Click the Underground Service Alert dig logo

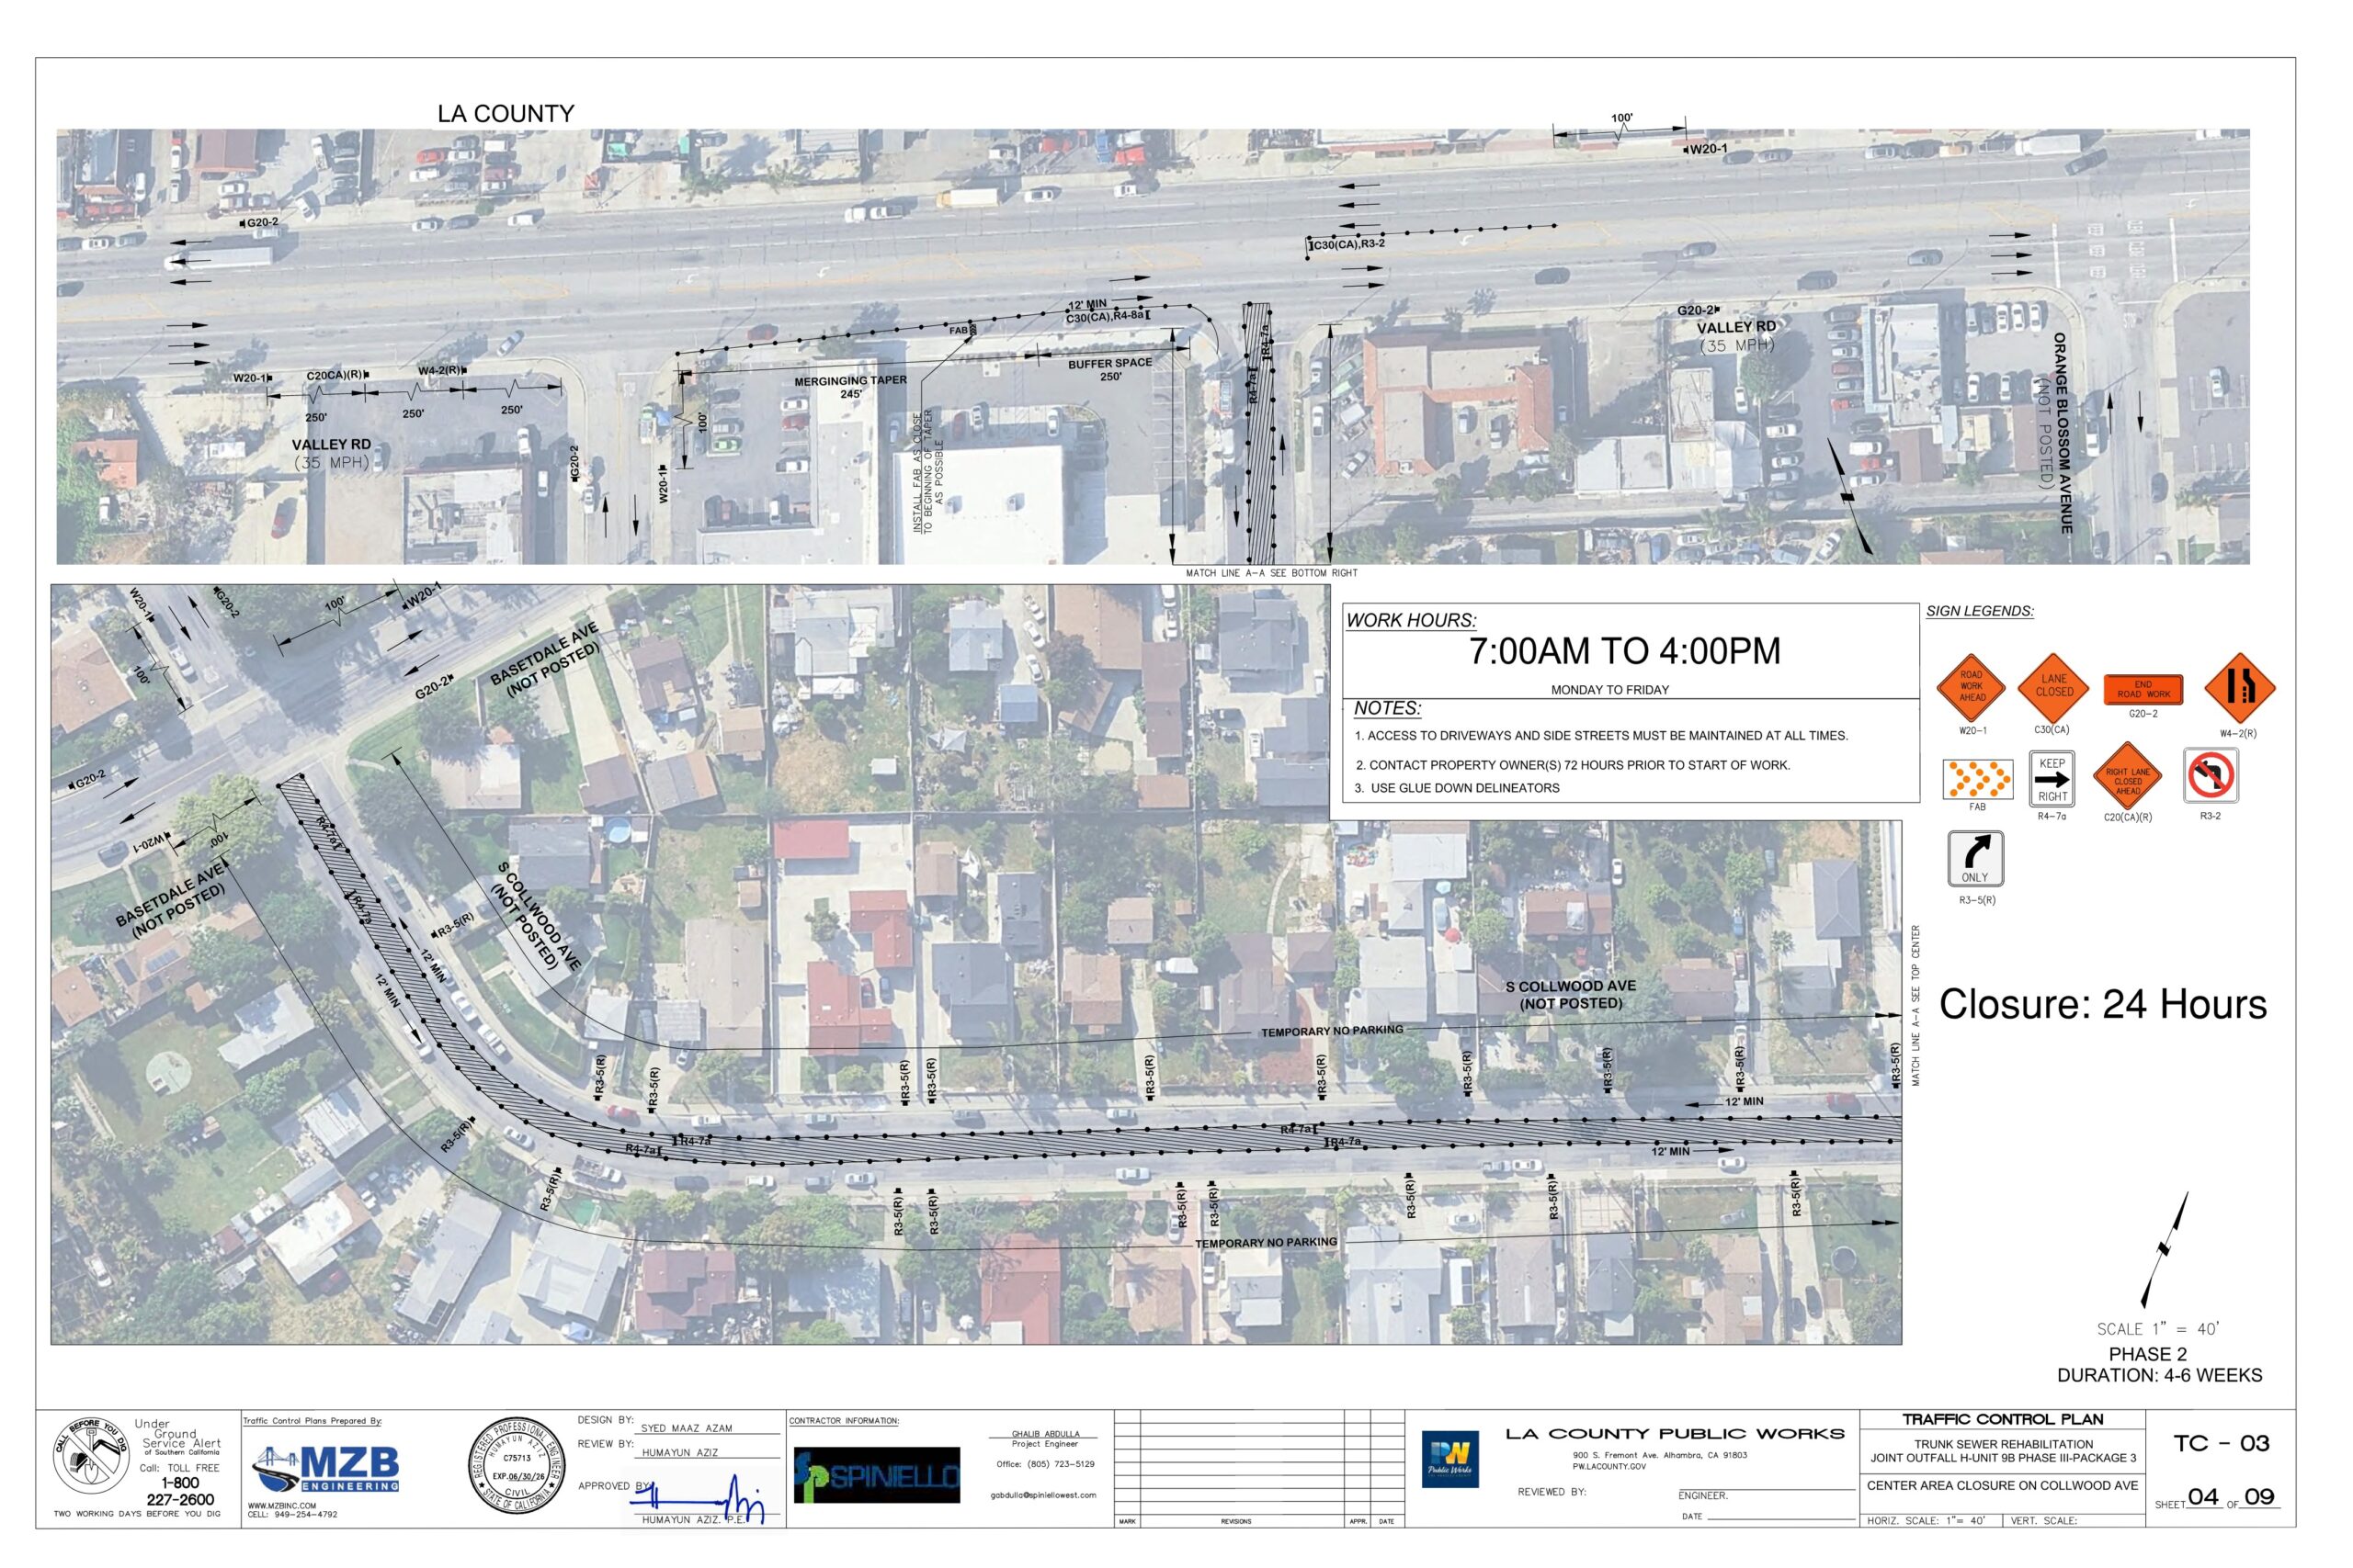91,1456
